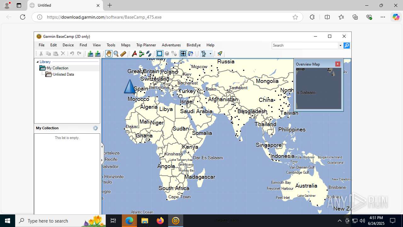This screenshot has width=403, height=227.
Task: Add page to favorites star icon
Action: 295,17
